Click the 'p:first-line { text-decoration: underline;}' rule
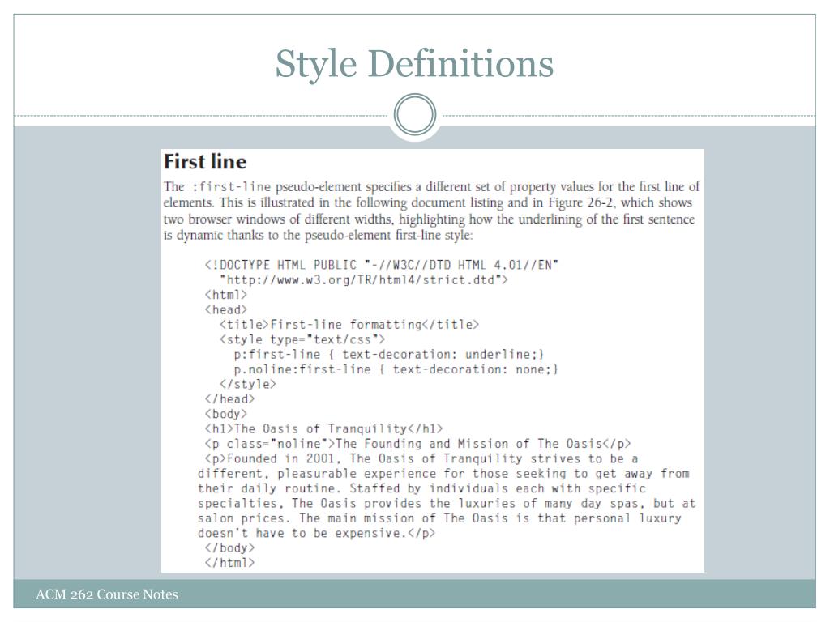 pos(389,354)
